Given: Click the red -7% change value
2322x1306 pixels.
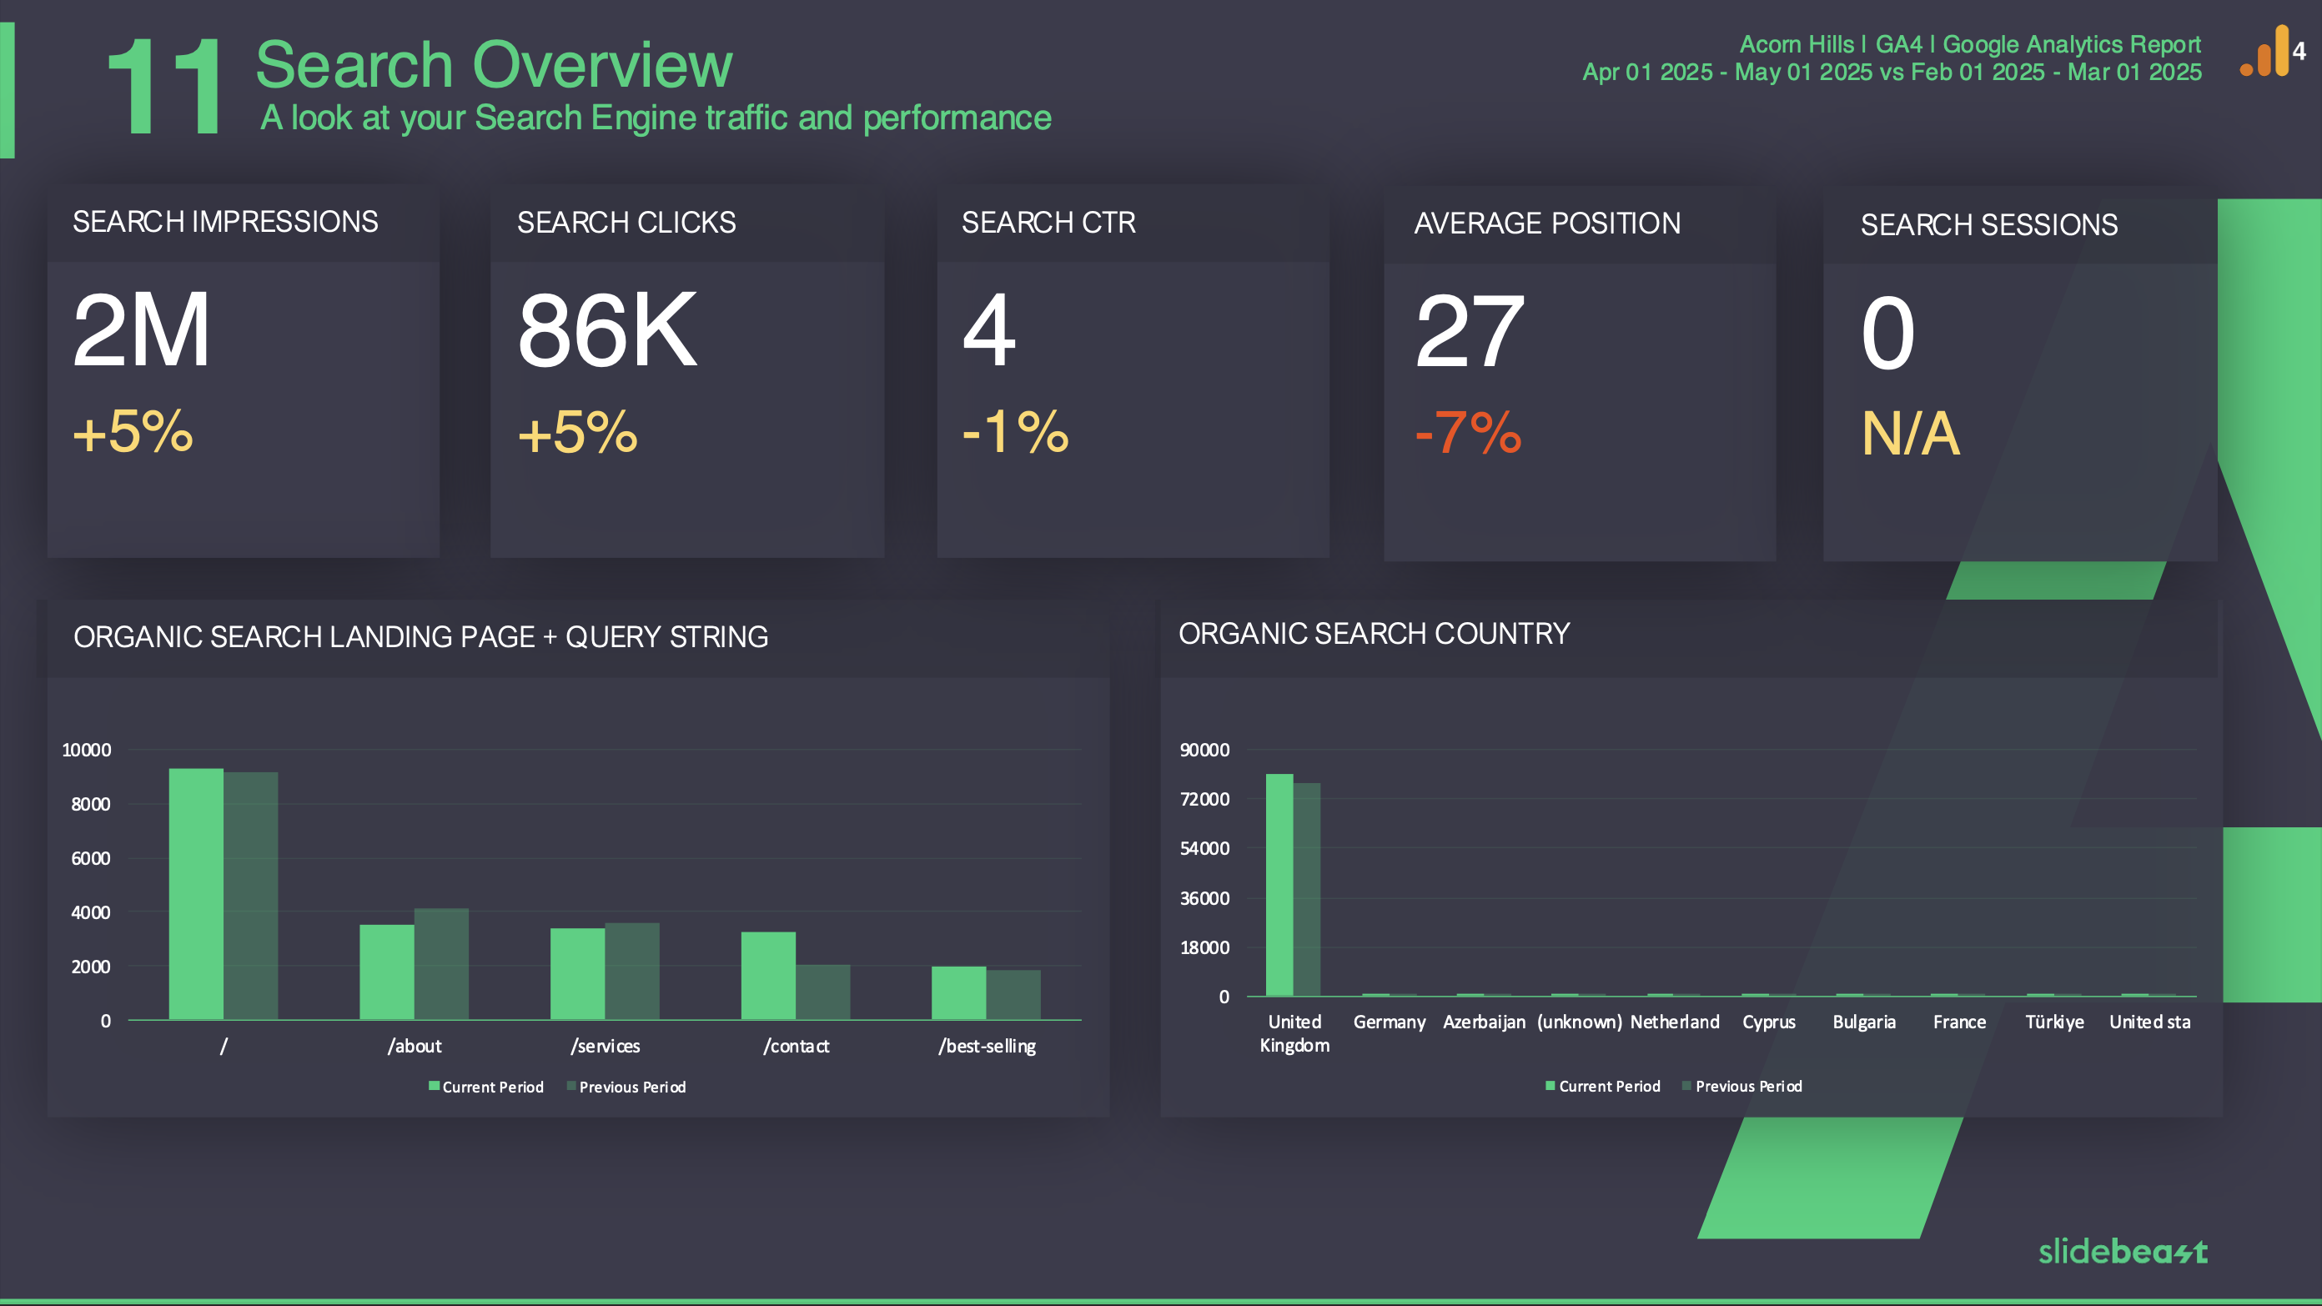Looking at the screenshot, I should pyautogui.click(x=1469, y=433).
